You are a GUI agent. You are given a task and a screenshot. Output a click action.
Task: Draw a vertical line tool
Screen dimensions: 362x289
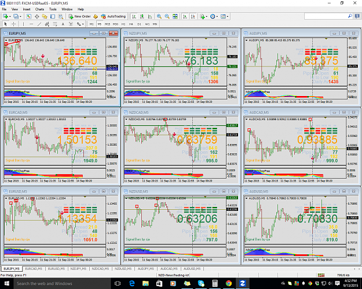(x=23, y=24)
